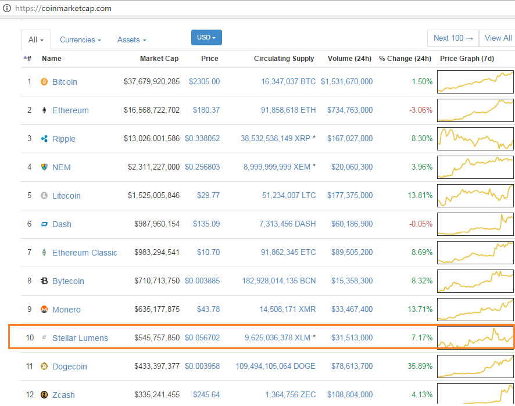Click the Bytecoin B logo icon
Viewport: 515px width, 406px height.
pyautogui.click(x=44, y=281)
